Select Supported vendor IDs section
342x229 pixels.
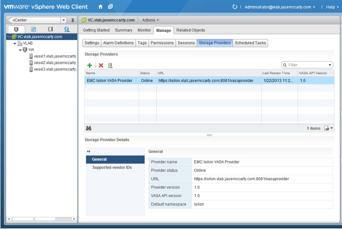click(112, 168)
